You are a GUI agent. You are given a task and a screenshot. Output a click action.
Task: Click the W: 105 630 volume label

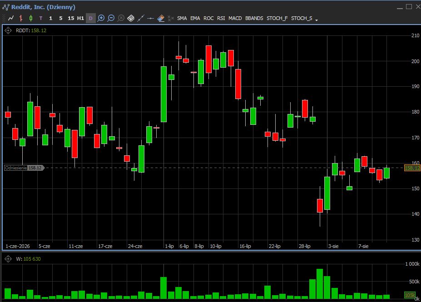[x=28, y=259]
